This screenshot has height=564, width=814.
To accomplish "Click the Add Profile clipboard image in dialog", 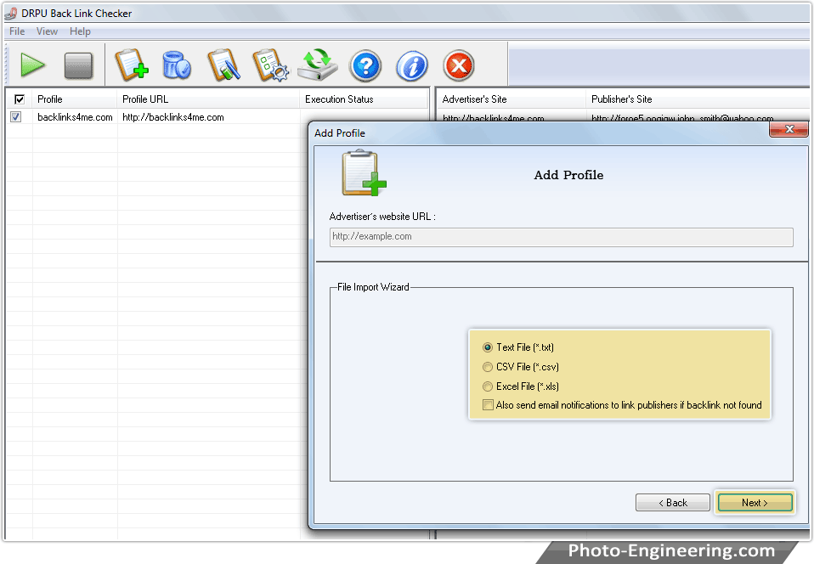I will (x=364, y=172).
